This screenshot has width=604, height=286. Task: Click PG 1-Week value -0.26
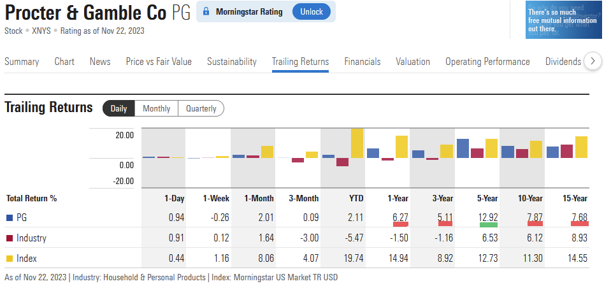pyautogui.click(x=220, y=218)
